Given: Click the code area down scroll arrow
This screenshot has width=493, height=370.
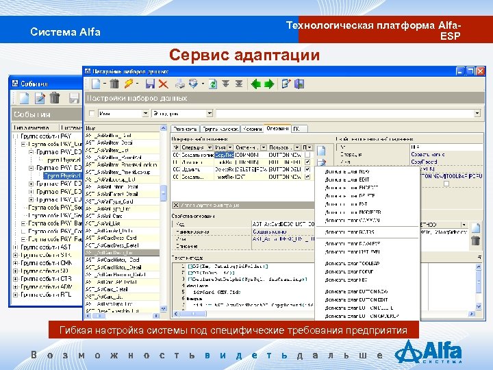Looking at the screenshot, I should coord(479,306).
